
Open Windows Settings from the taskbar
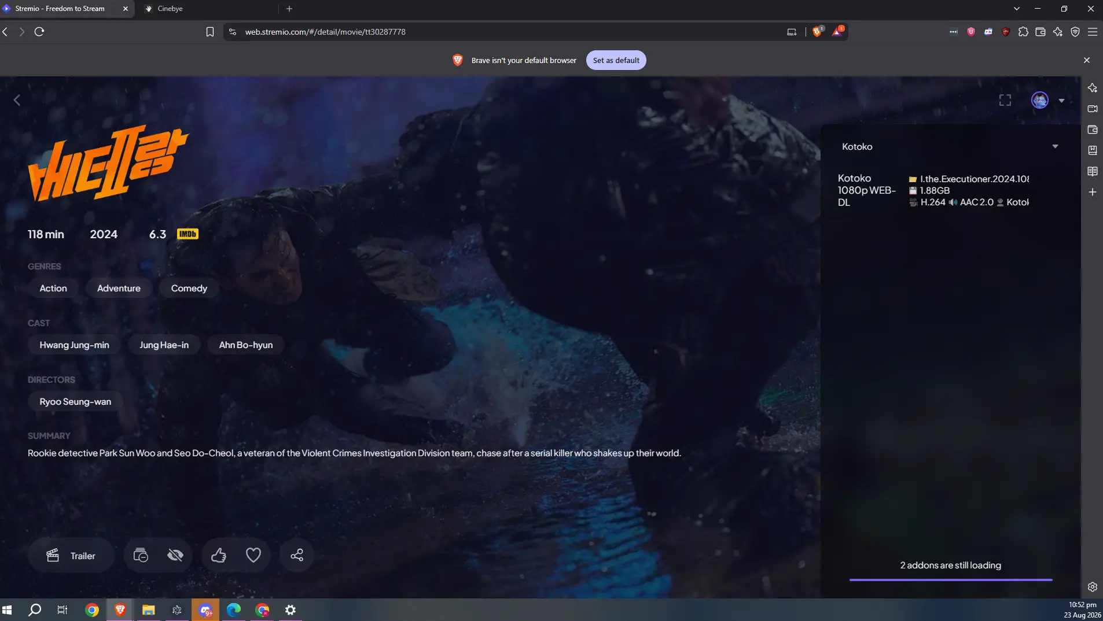pos(291,610)
